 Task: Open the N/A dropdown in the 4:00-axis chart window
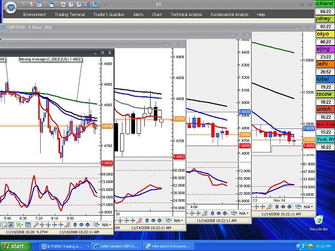(244, 213)
